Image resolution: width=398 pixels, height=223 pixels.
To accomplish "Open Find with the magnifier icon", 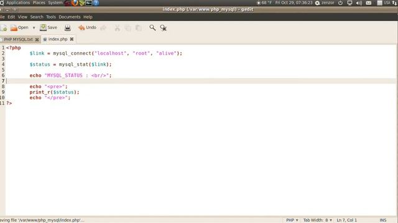I will (x=152, y=27).
